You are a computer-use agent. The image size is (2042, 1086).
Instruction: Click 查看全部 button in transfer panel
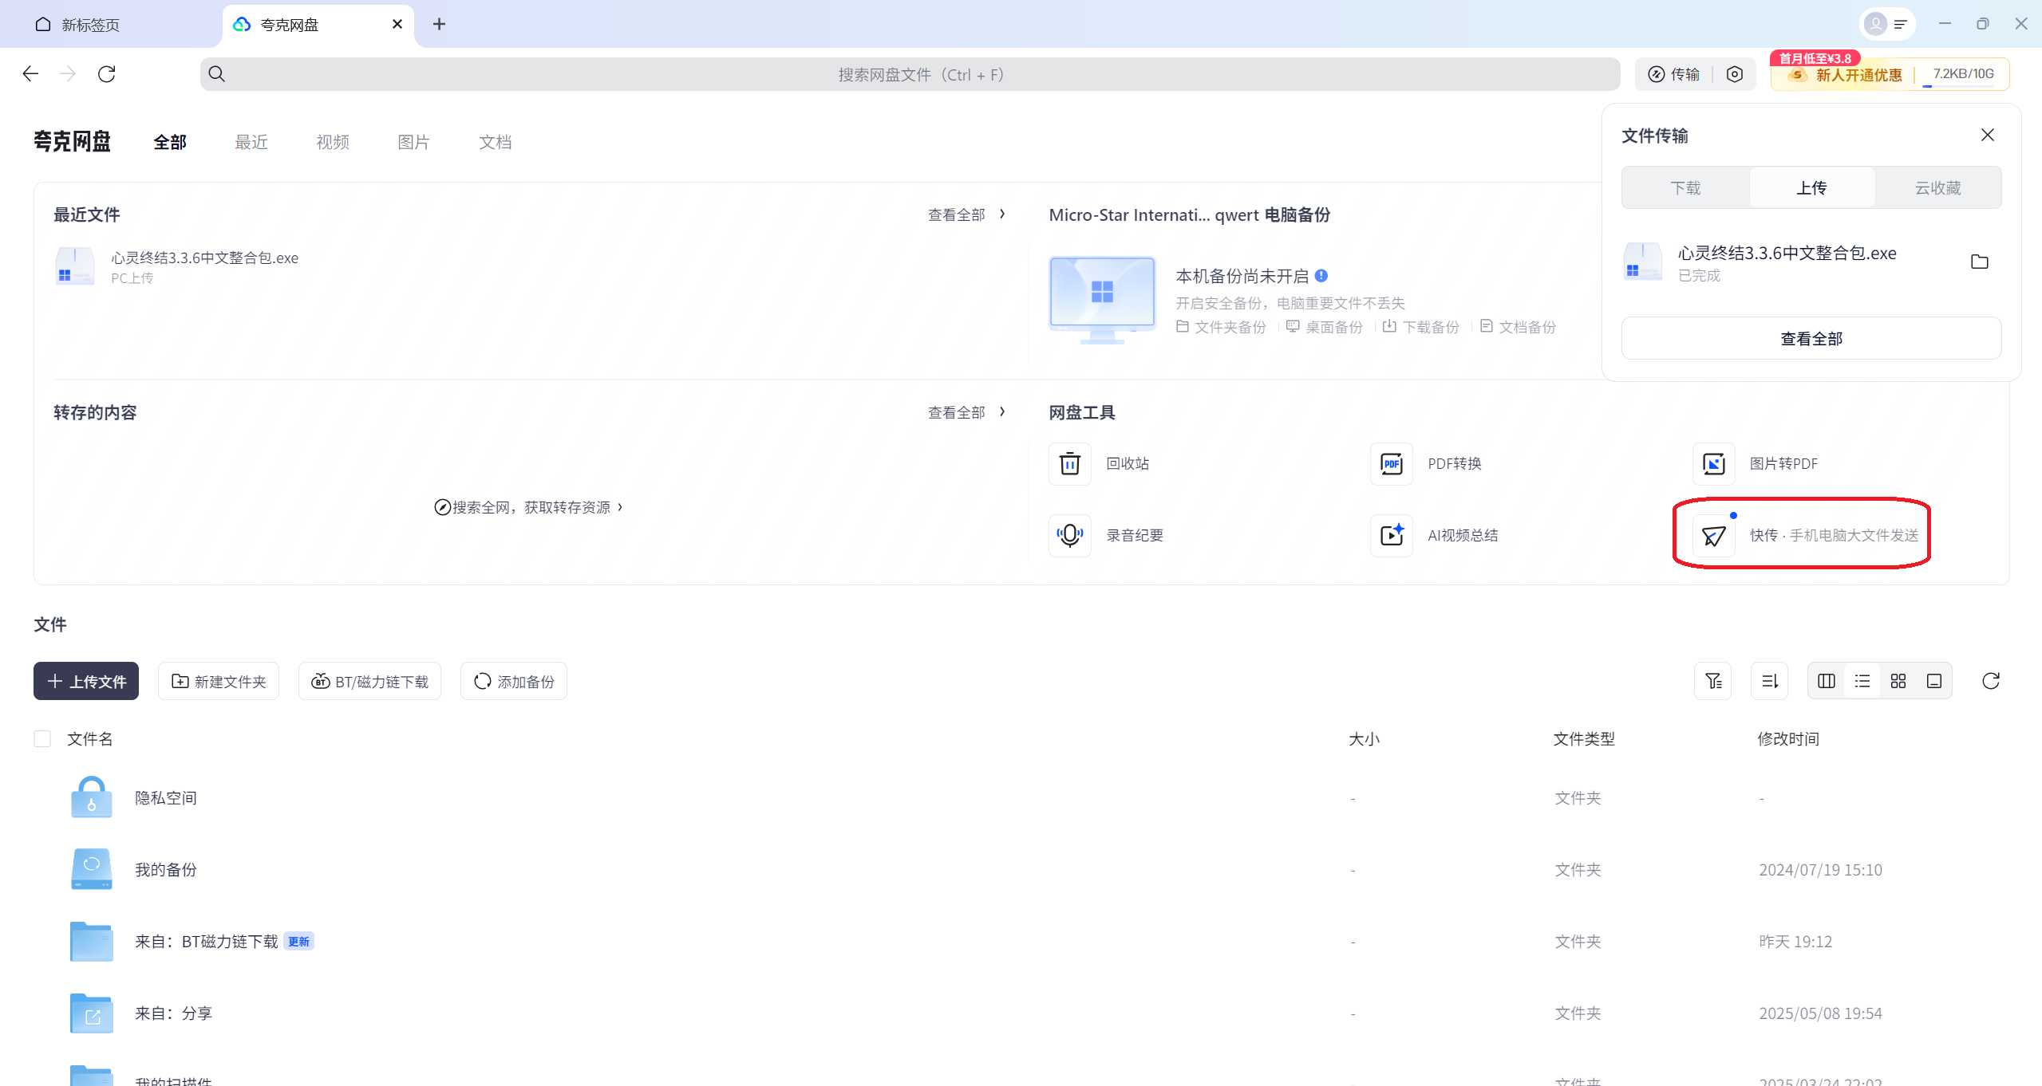coord(1811,339)
